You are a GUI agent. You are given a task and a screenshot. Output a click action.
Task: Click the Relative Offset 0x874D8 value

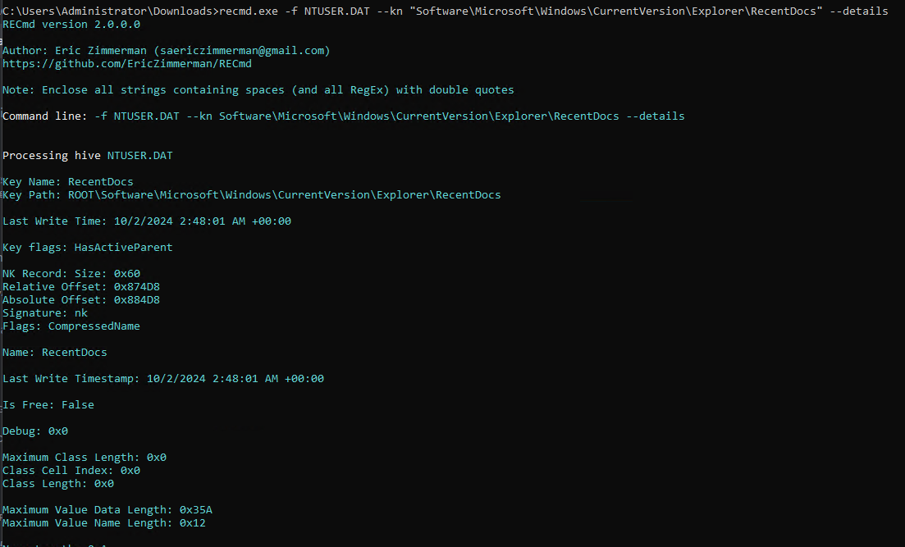pos(137,287)
